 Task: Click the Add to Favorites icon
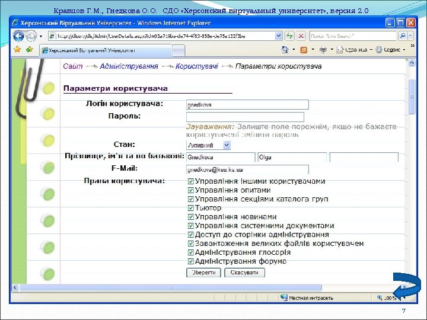tap(29, 49)
